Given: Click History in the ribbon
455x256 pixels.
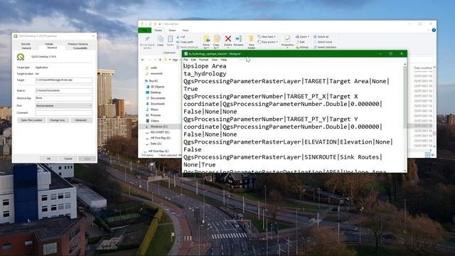Looking at the screenshot, I should coord(302,47).
